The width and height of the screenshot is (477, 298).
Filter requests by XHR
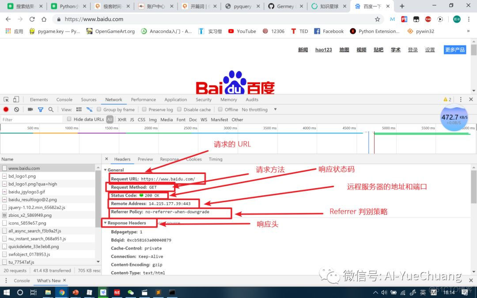click(x=122, y=120)
